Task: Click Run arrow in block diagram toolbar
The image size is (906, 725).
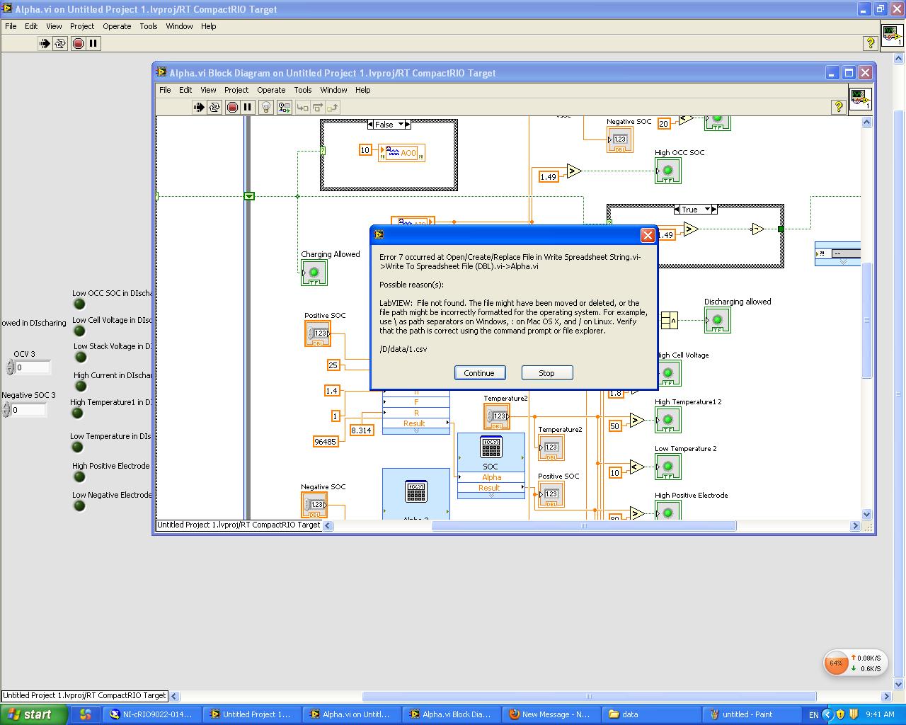Action: point(199,107)
